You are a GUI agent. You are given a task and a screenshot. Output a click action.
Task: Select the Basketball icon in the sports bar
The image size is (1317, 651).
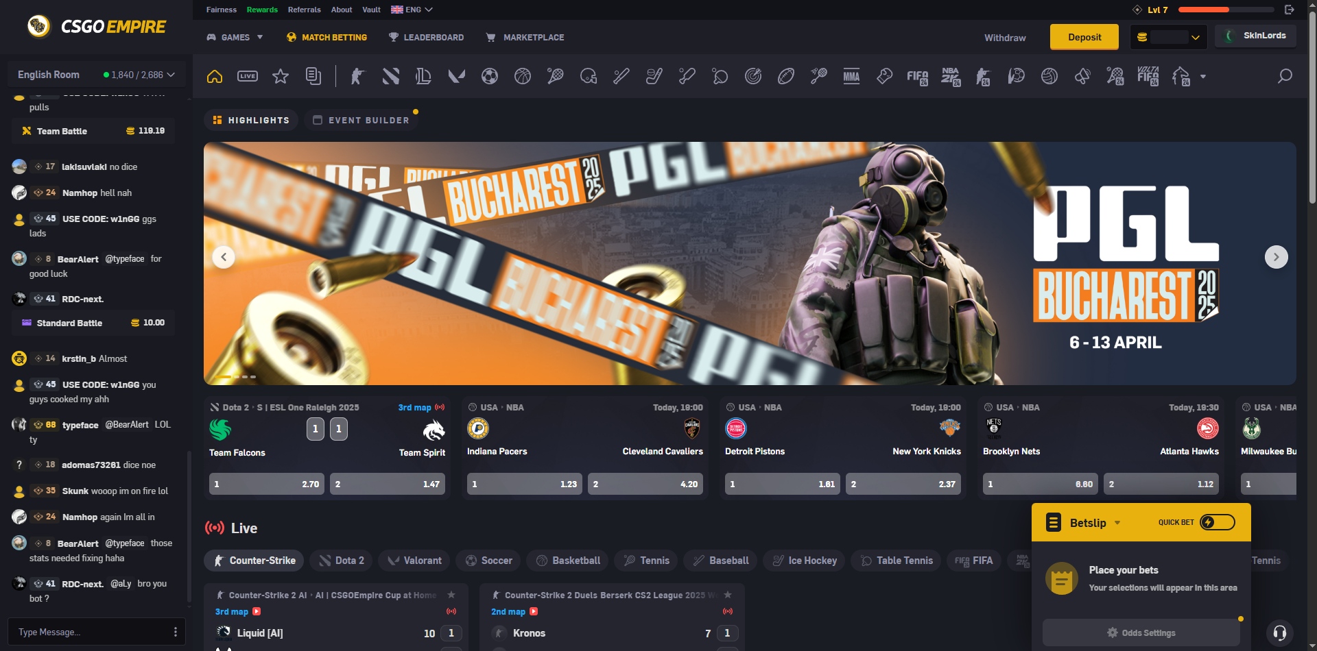point(522,76)
